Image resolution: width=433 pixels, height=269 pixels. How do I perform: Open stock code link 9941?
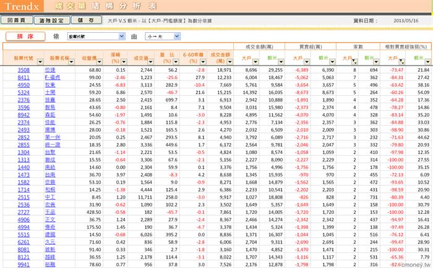tap(24, 265)
